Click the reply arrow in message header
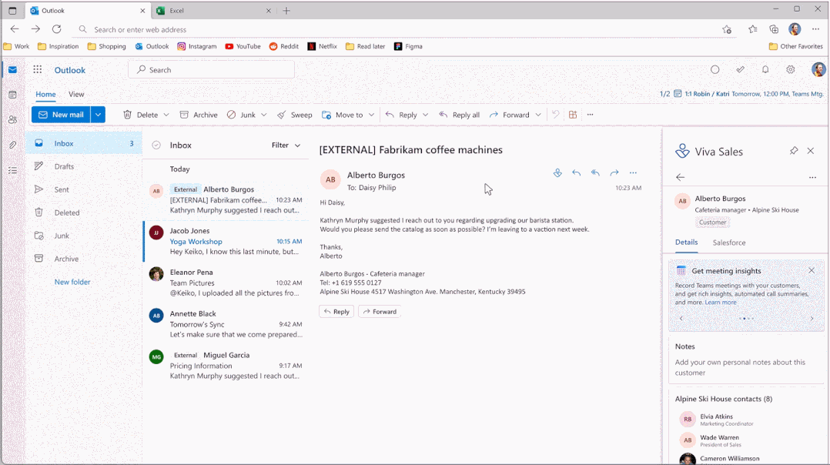 tap(577, 173)
